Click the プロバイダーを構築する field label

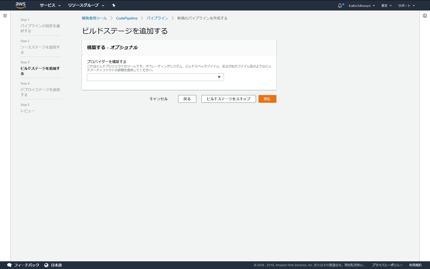point(106,62)
